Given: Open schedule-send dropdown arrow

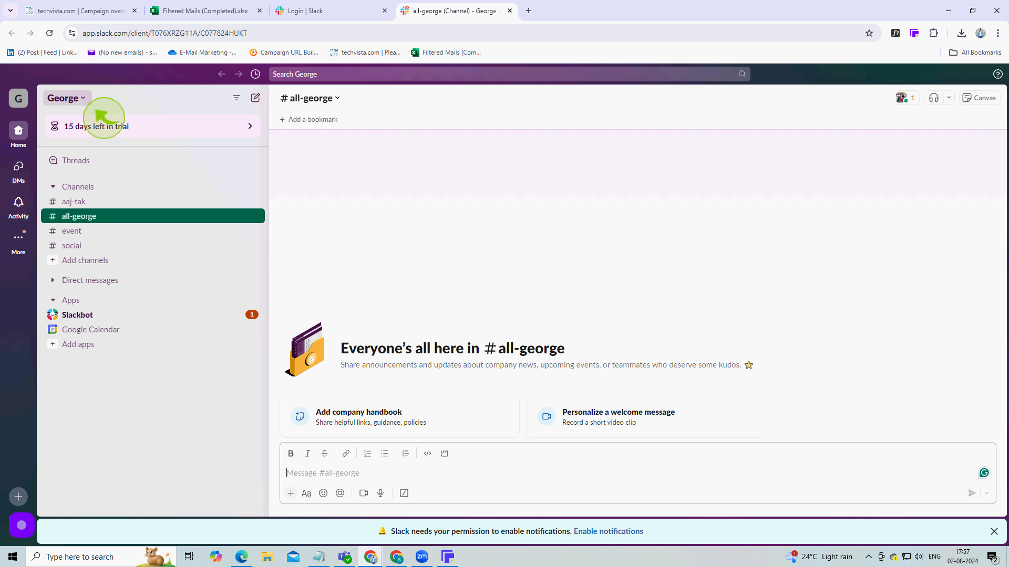Looking at the screenshot, I should click(986, 493).
